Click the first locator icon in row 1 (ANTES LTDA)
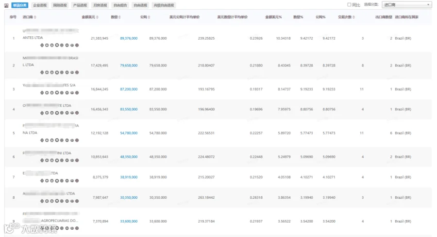This screenshot has height=237, width=437. (x=42, y=45)
